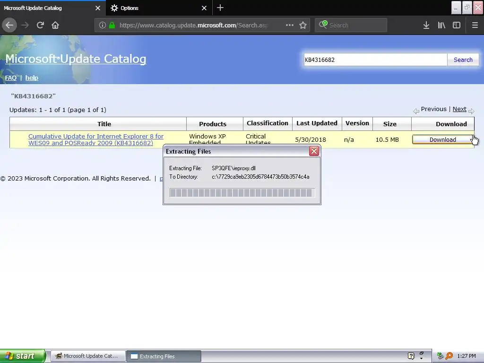Toggle the sidebar icon

(x=457, y=25)
